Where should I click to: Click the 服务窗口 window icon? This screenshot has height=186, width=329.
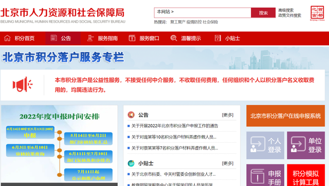pos(132,38)
